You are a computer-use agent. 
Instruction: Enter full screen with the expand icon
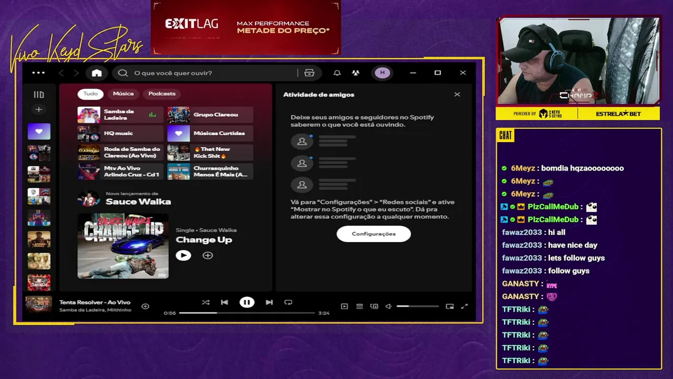[x=464, y=306]
